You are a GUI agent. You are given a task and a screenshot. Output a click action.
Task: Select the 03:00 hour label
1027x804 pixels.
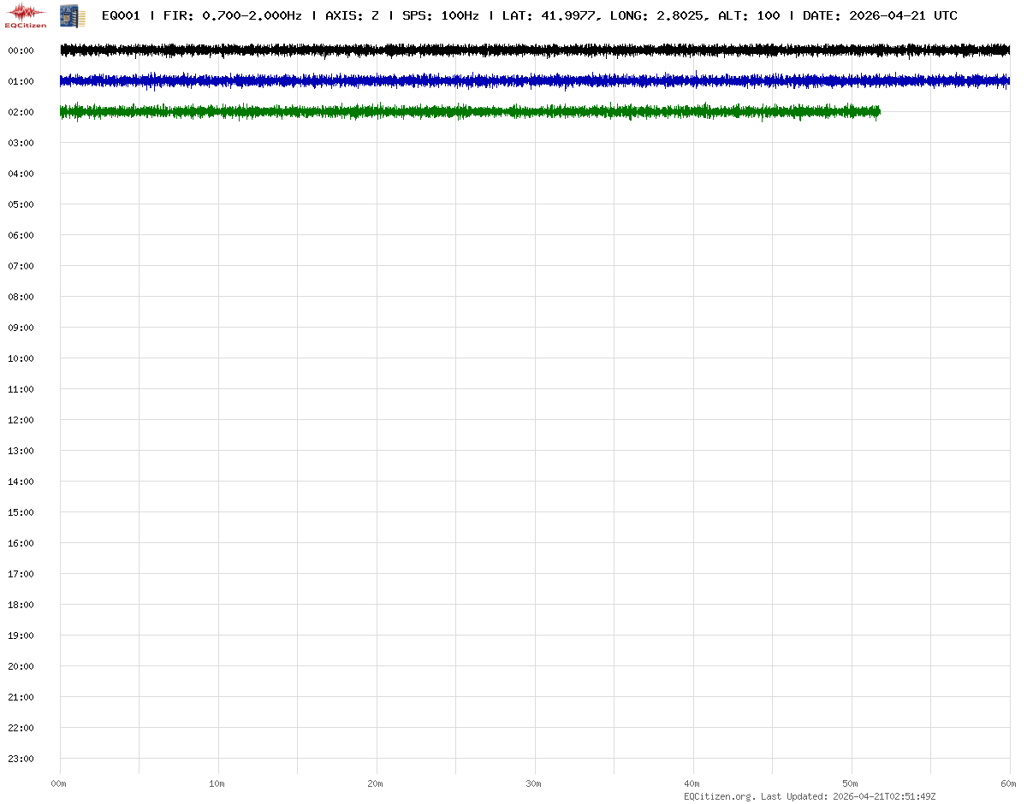click(x=21, y=143)
